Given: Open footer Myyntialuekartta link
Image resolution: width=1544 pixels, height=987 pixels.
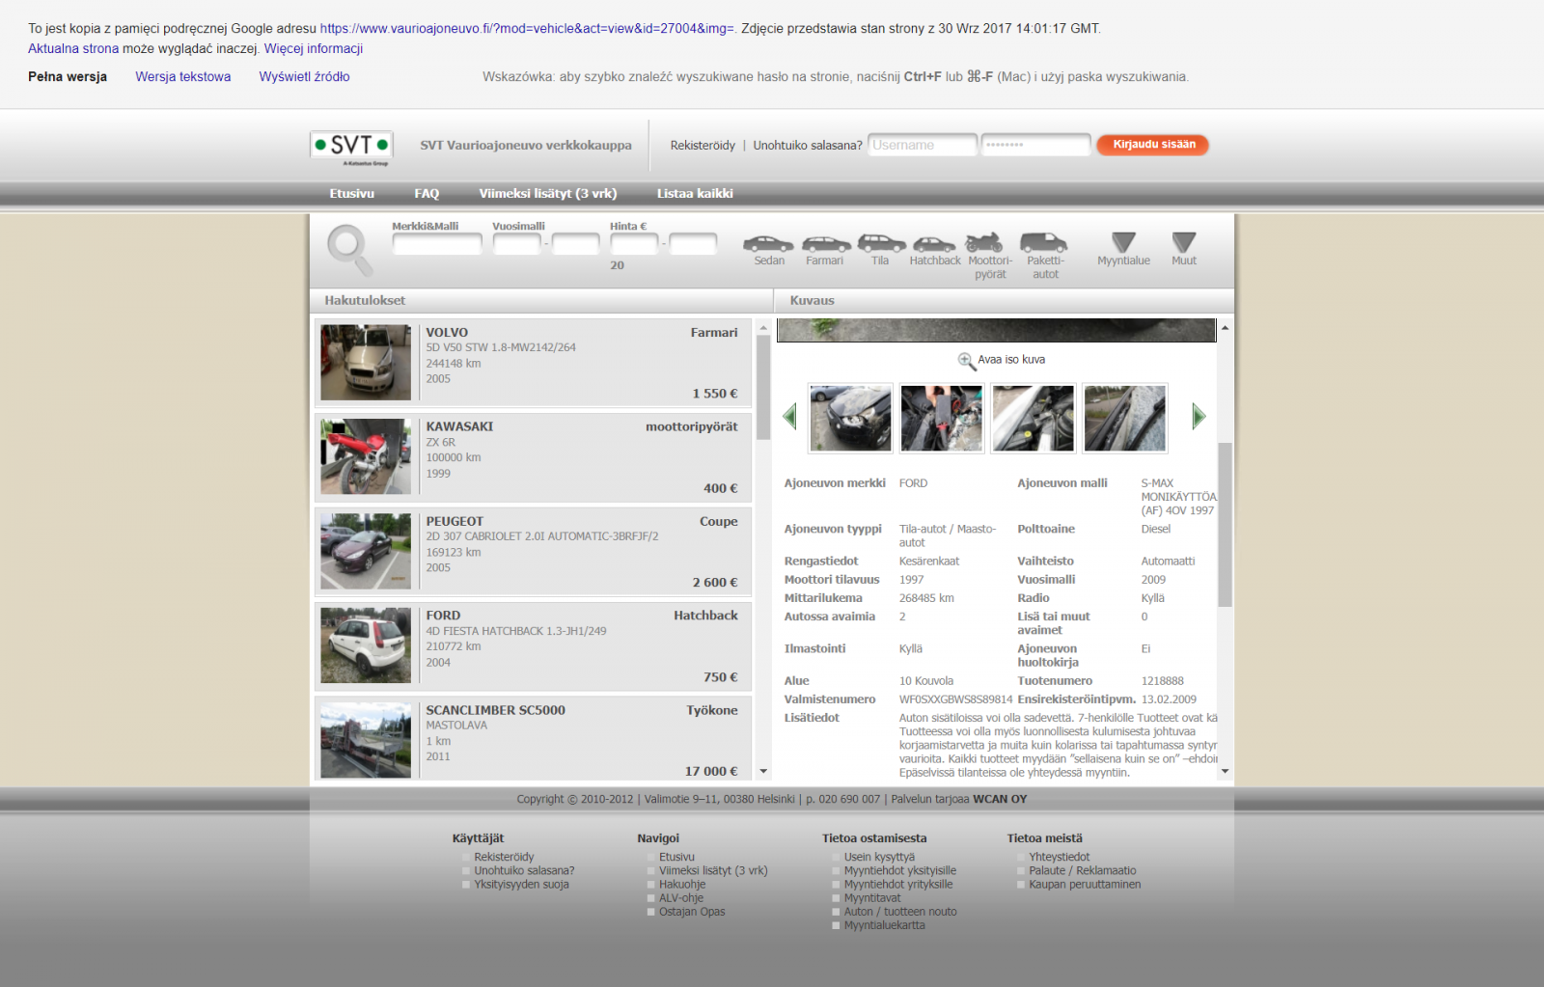Looking at the screenshot, I should [x=884, y=925].
